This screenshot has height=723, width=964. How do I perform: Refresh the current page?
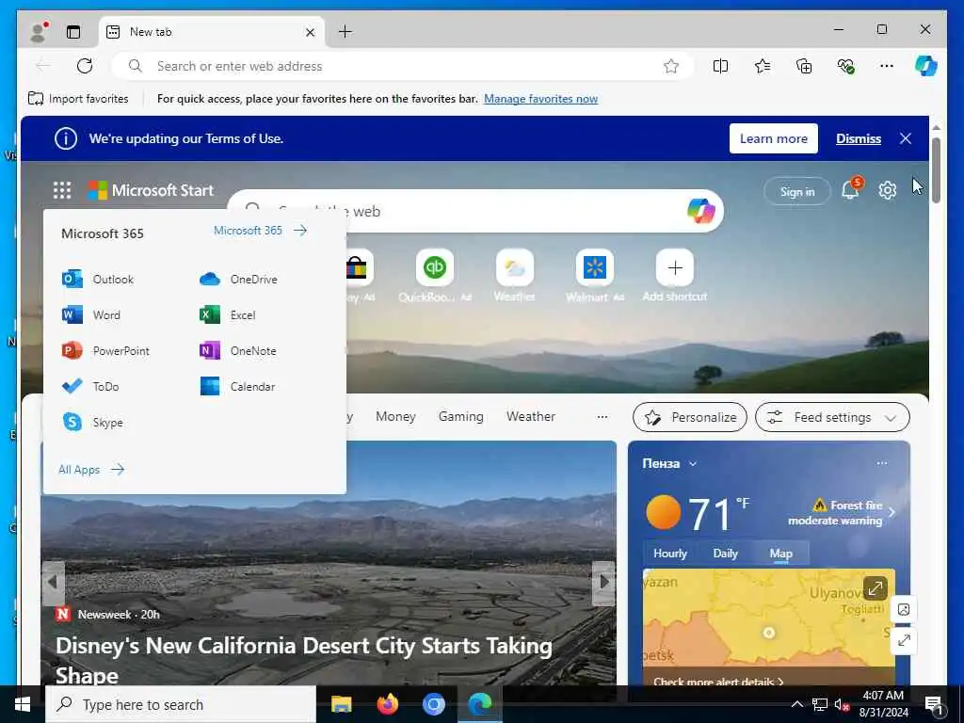85,66
